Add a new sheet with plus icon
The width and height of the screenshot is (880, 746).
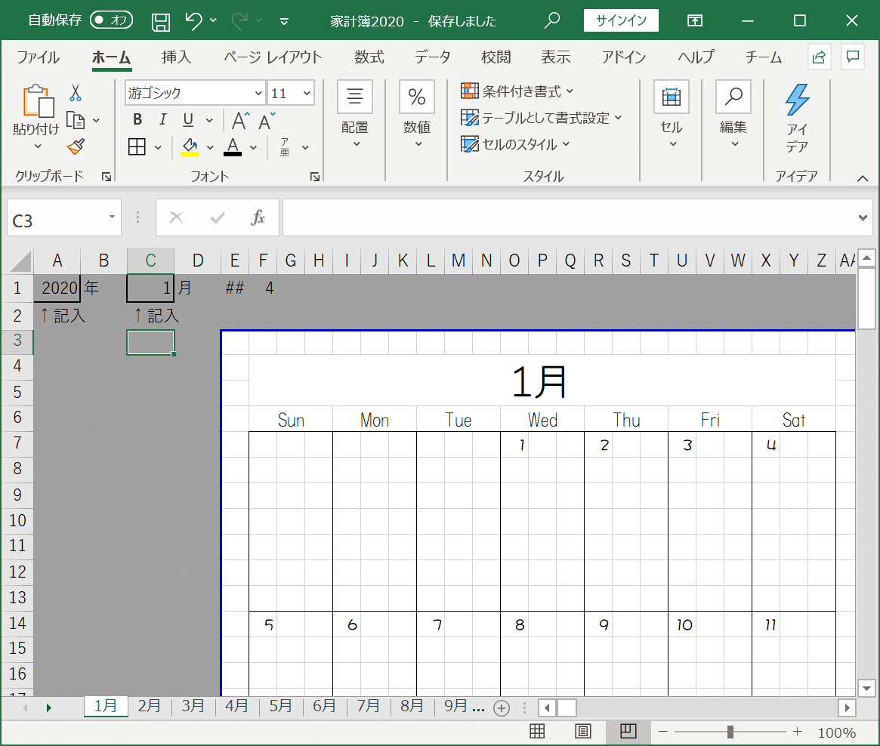501,707
